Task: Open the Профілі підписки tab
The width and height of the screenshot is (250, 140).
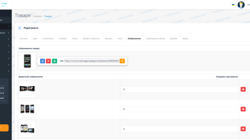Action: 91,39
